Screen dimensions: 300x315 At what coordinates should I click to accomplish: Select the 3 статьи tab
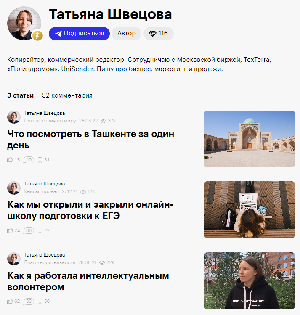point(21,95)
